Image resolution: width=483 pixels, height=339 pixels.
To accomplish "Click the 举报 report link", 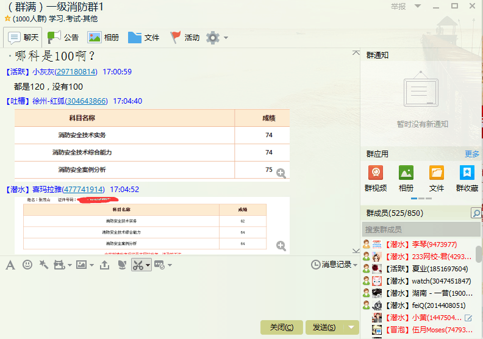I will click(398, 7).
